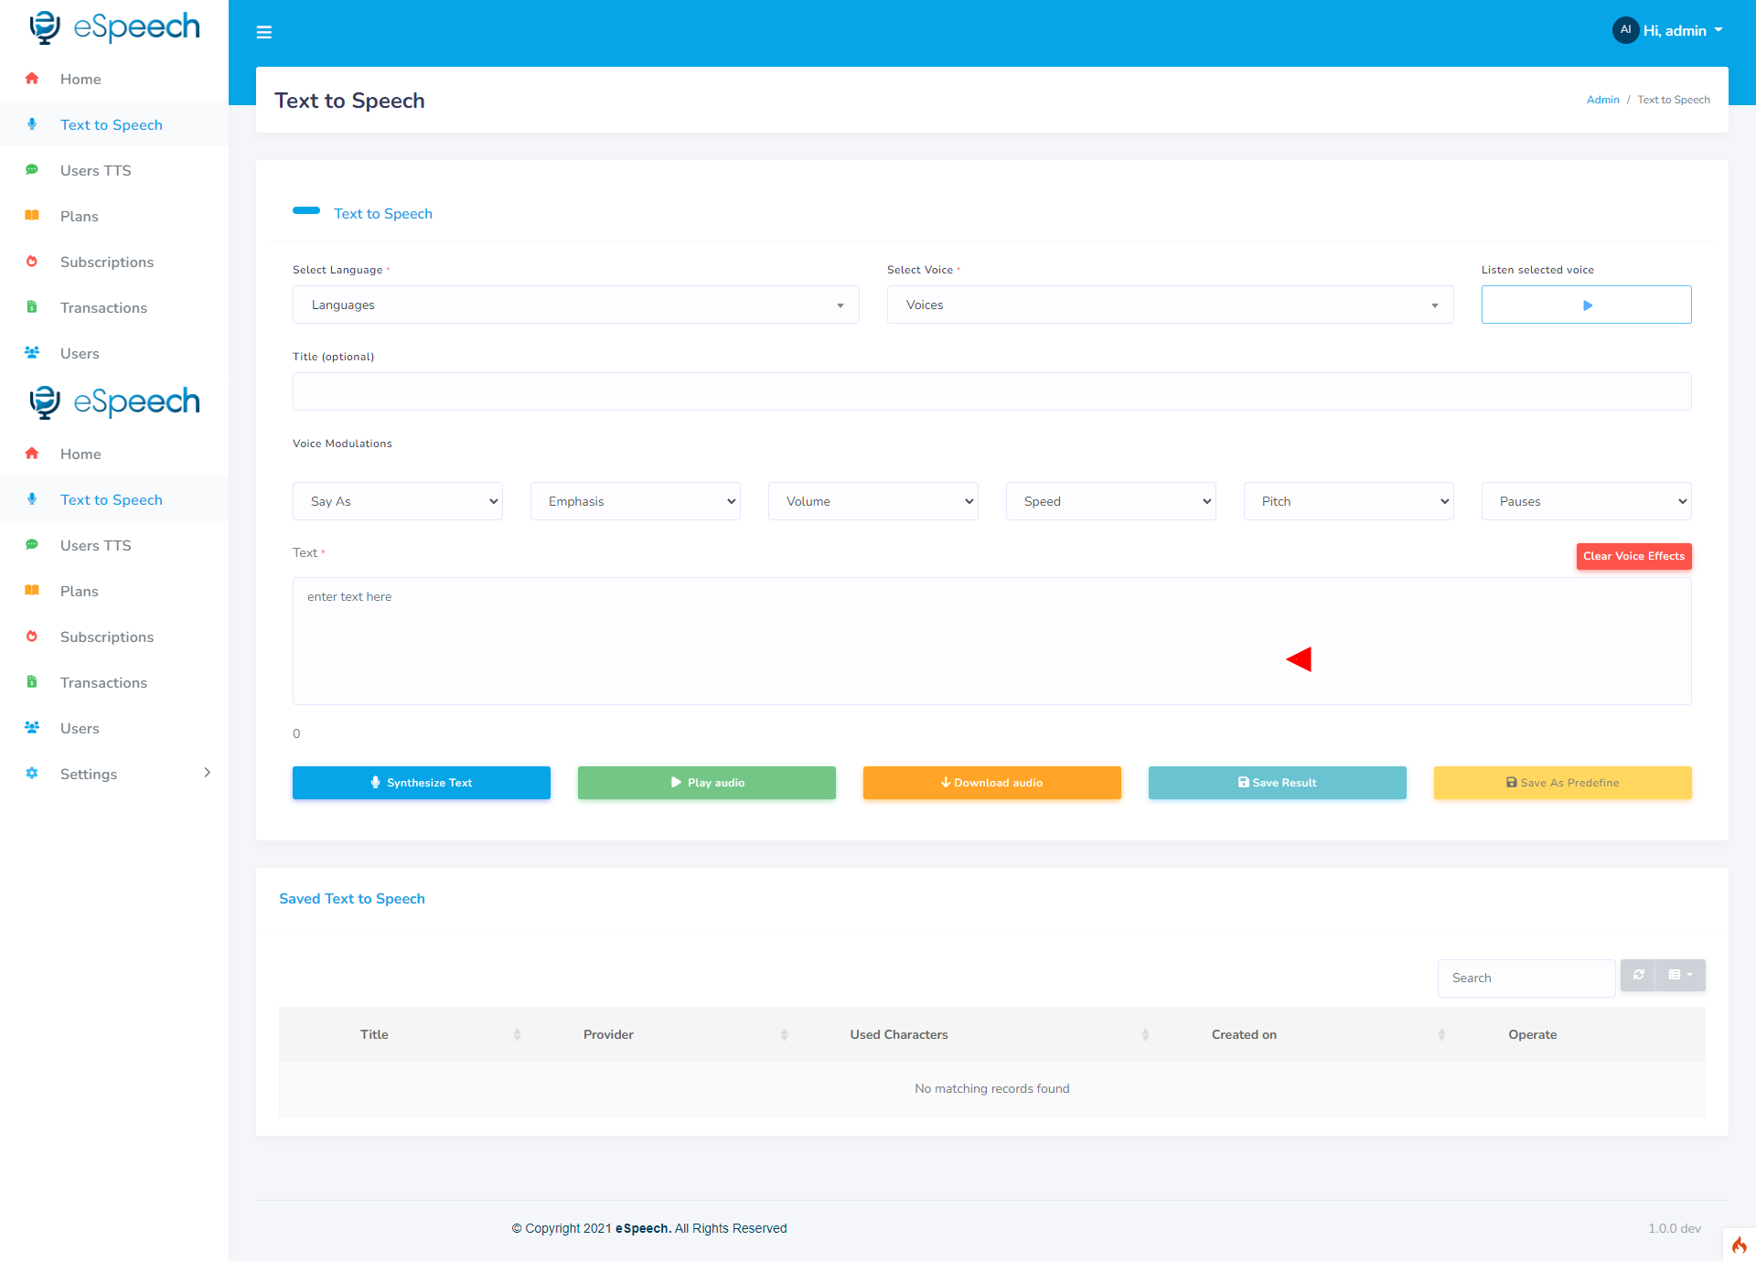Open the Pitch modulation dropdown
This screenshot has height=1262, width=1756.
pyautogui.click(x=1348, y=501)
